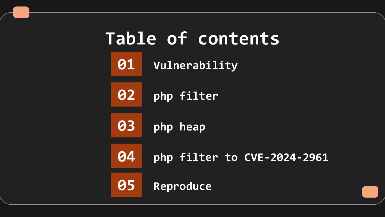385x217 pixels.
Task: Click the word Table in the title
Action: (131, 38)
